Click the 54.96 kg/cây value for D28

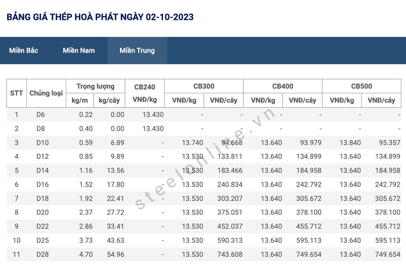(x=116, y=254)
